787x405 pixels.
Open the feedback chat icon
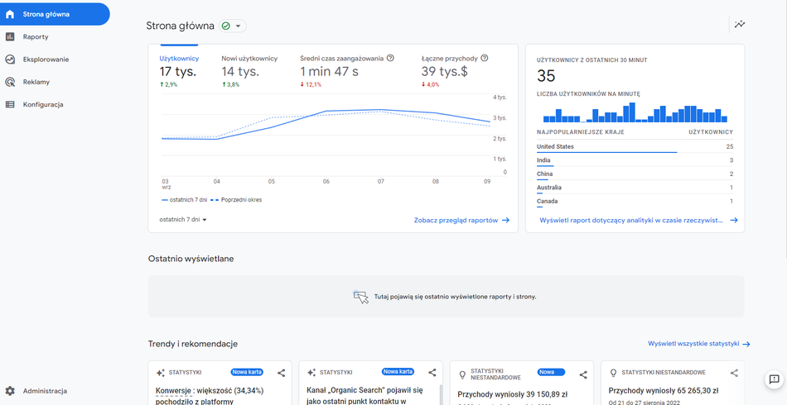pos(774,380)
